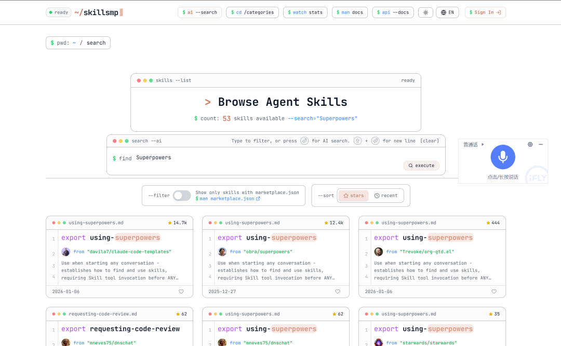Click "from obra/superpowers" repository text

pos(261,252)
